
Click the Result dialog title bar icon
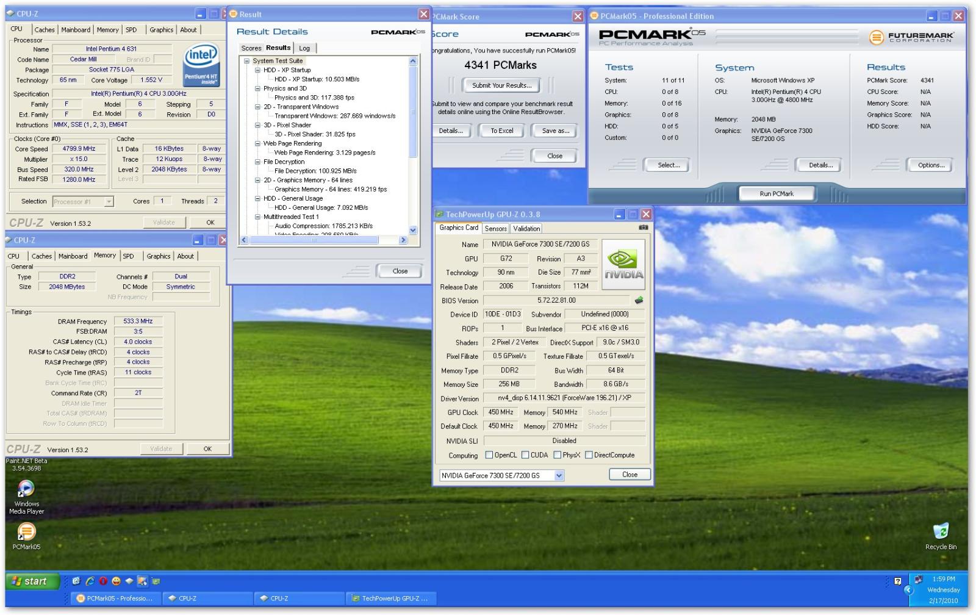point(233,14)
